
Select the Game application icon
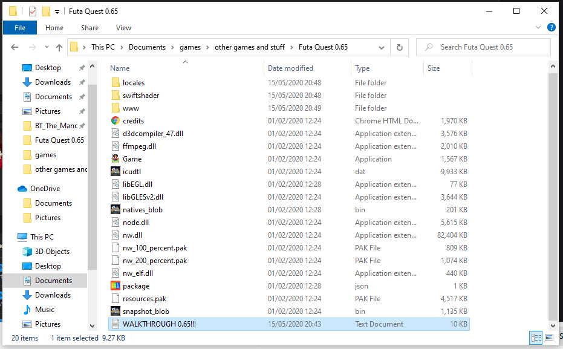tap(116, 158)
